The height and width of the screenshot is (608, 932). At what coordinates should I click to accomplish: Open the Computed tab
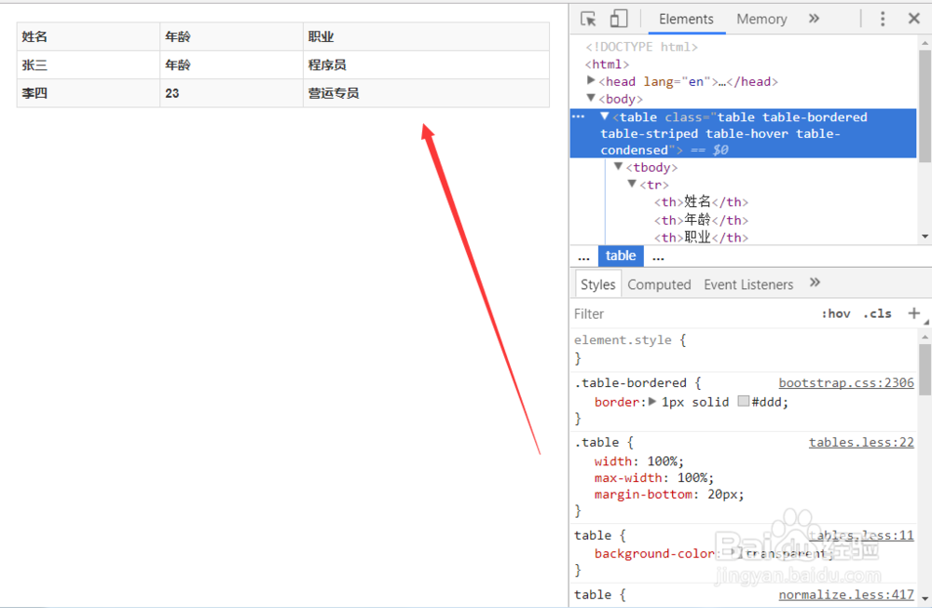pyautogui.click(x=659, y=284)
